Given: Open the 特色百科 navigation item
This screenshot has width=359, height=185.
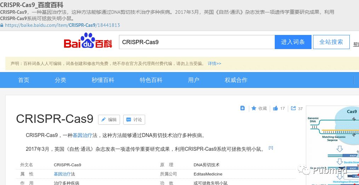Looking at the screenshot, I should point(151,80).
